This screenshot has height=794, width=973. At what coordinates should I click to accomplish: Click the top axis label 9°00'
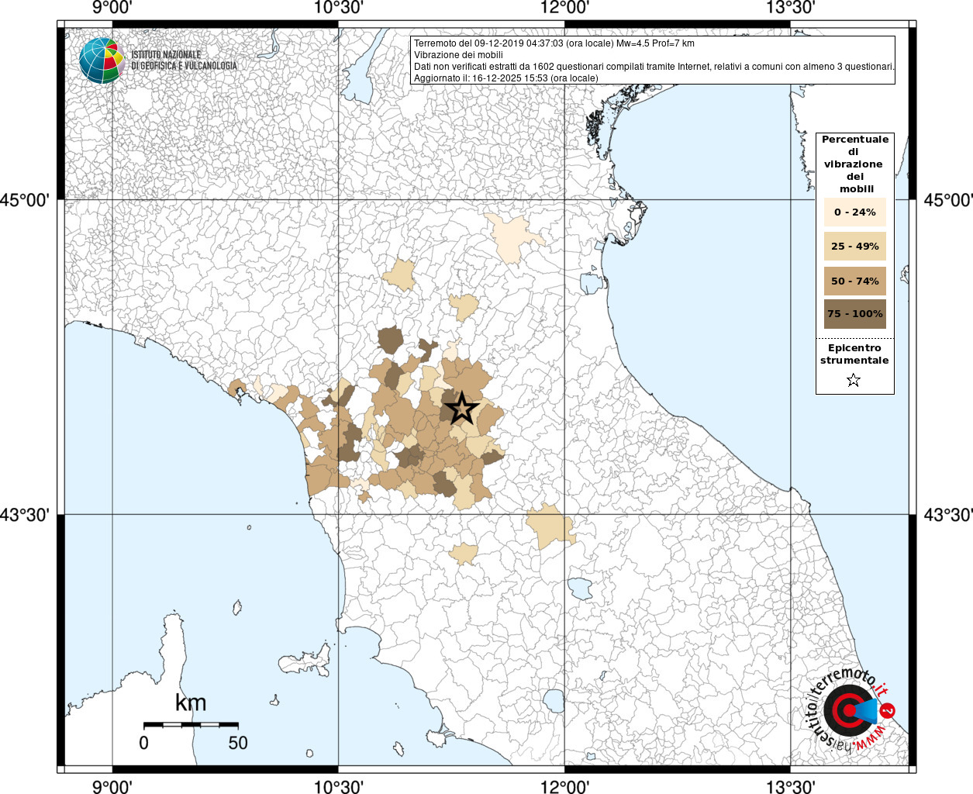click(x=112, y=8)
